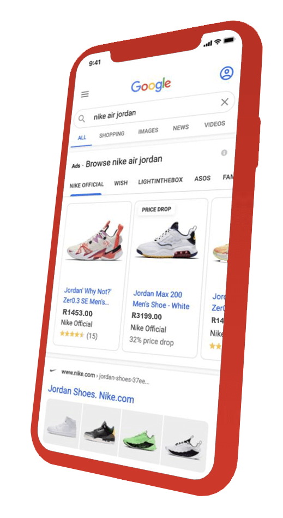Open Jordan Max 200 Men's Shoe link
The image size is (283, 518).
point(161,300)
